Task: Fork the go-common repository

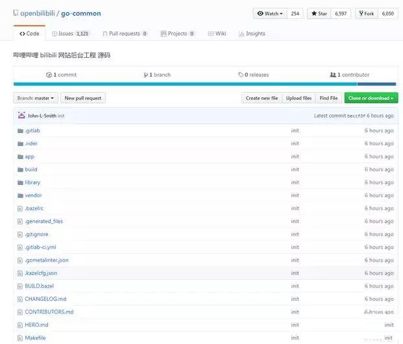Action: click(x=367, y=14)
